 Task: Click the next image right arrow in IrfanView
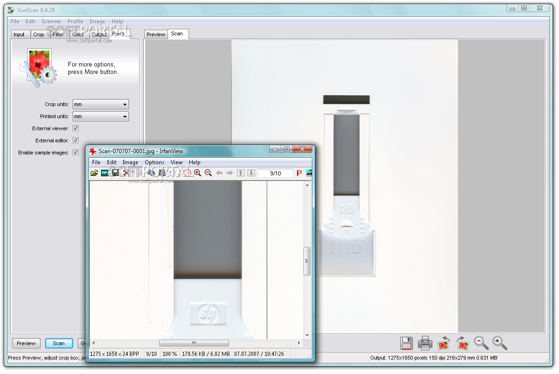(229, 173)
